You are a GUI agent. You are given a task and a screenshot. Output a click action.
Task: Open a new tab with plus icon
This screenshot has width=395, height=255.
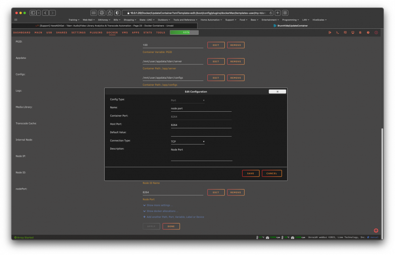[278, 13]
